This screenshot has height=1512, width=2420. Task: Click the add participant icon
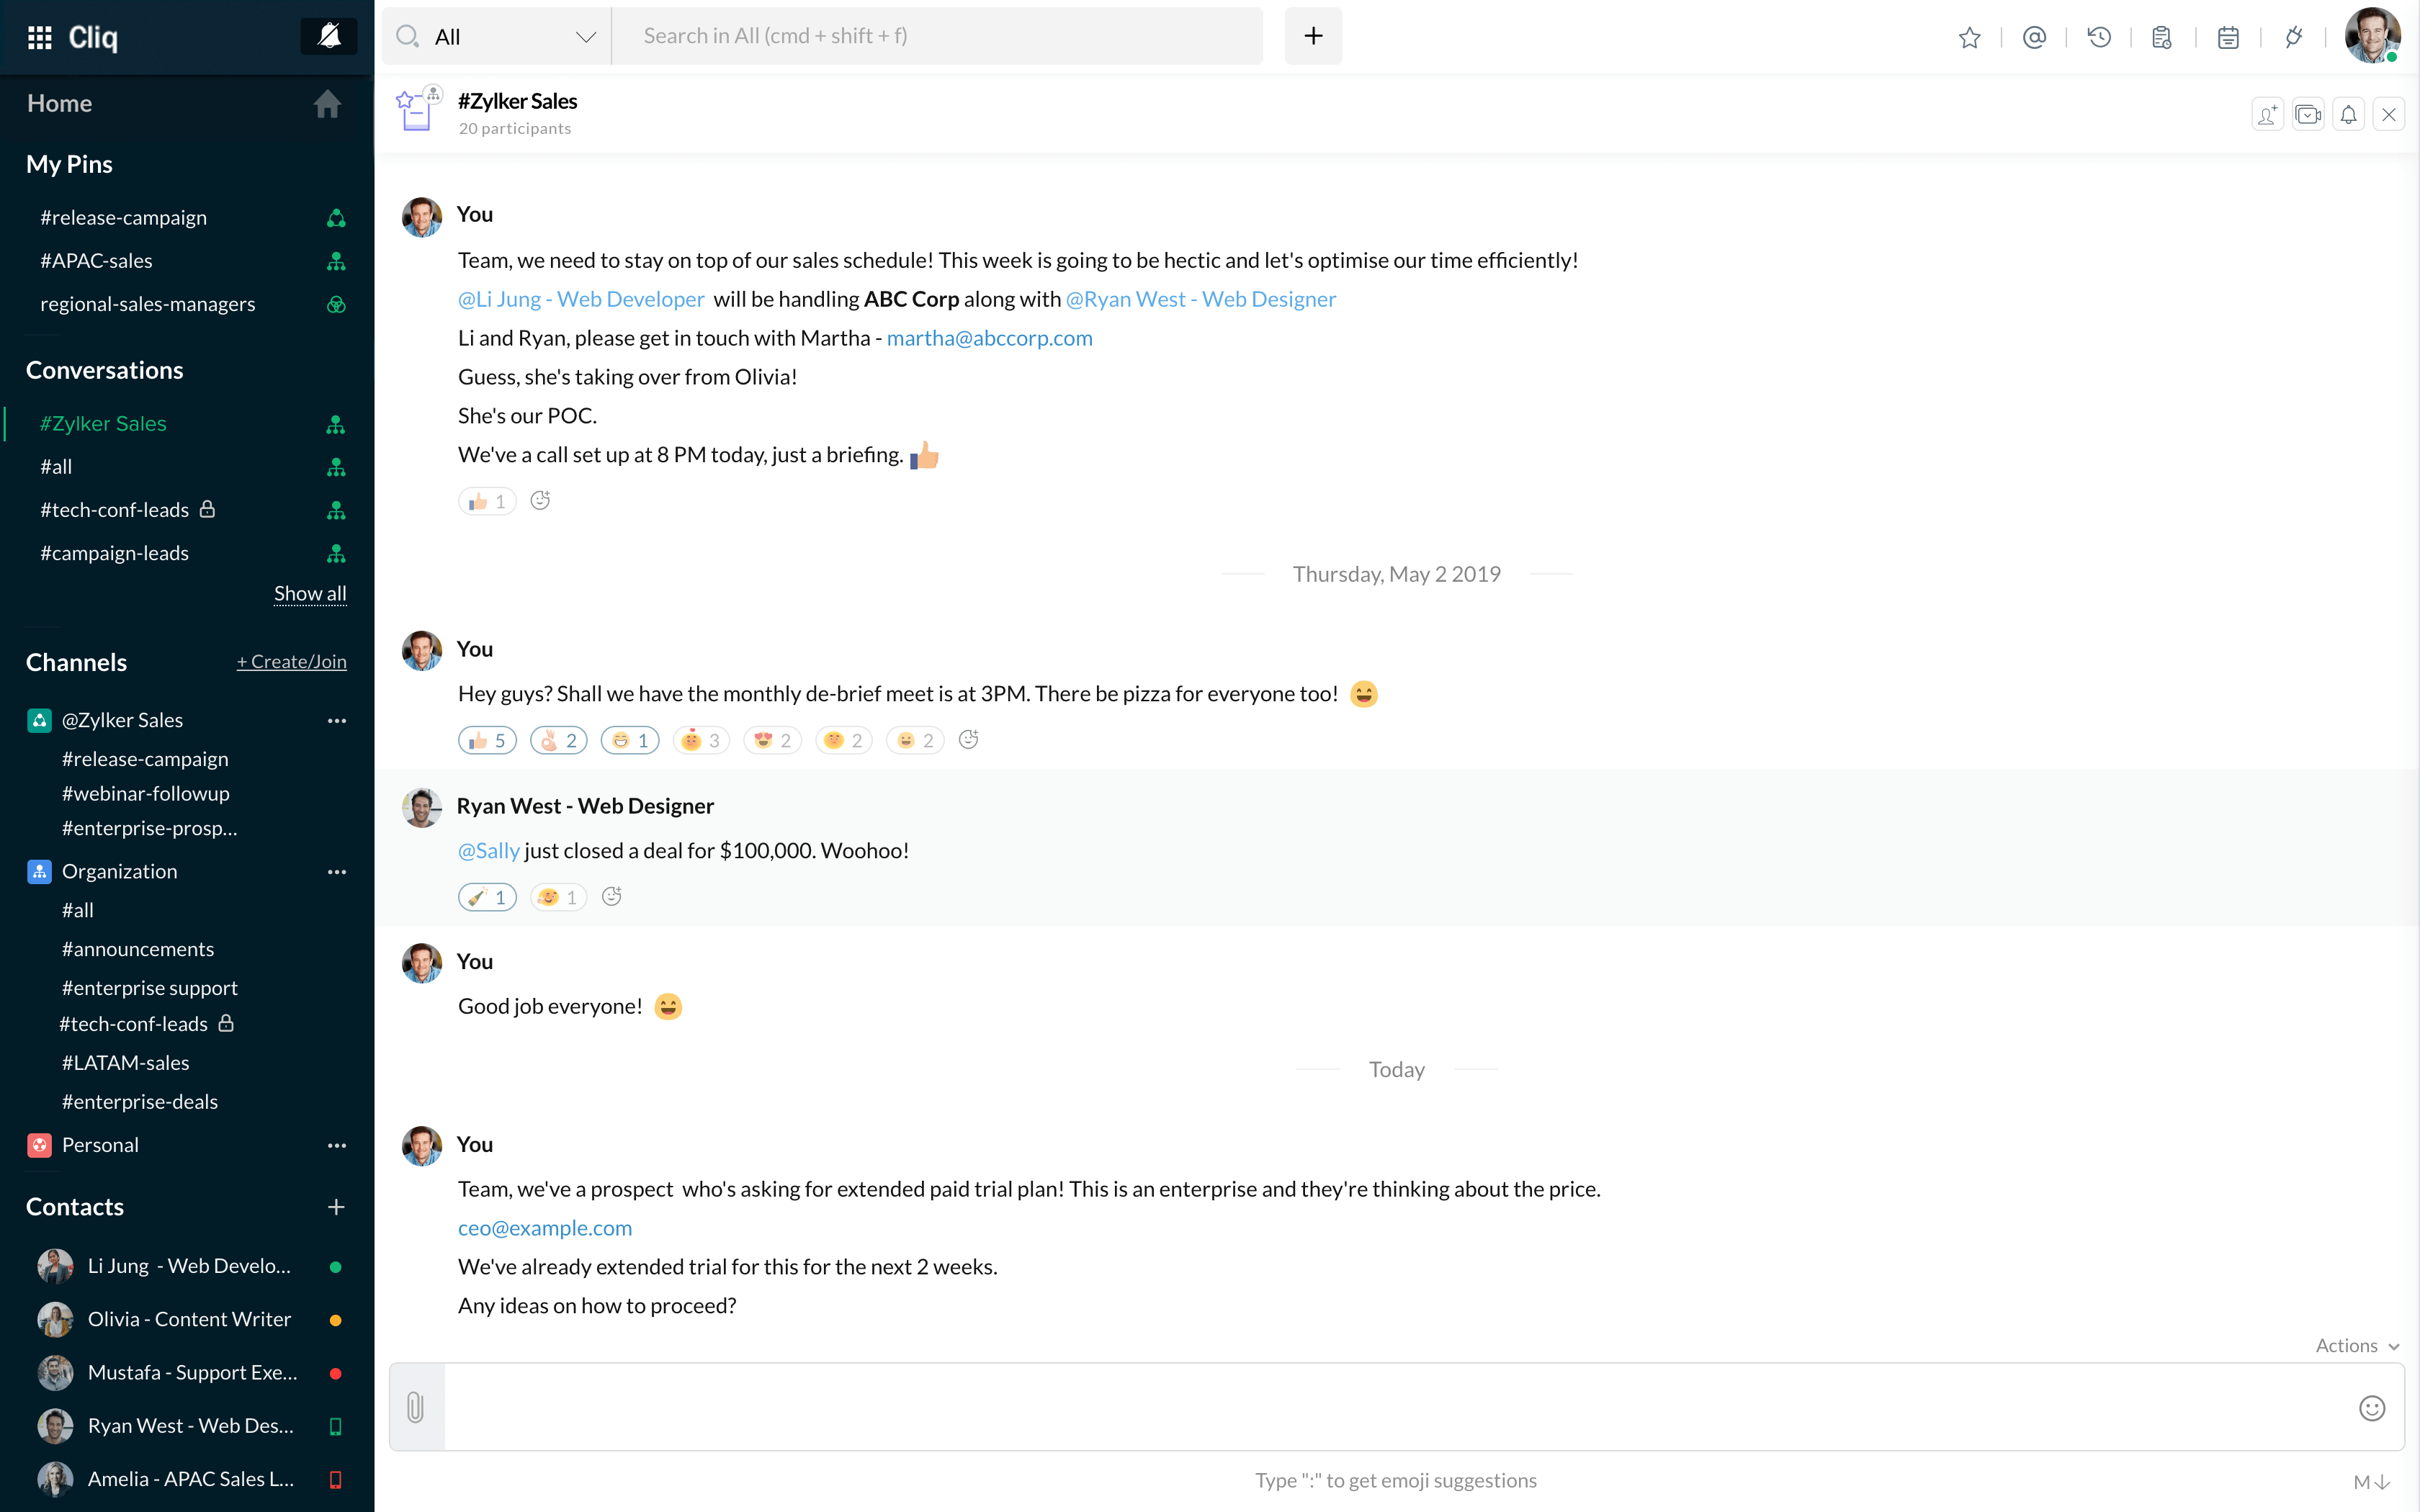2267,115
